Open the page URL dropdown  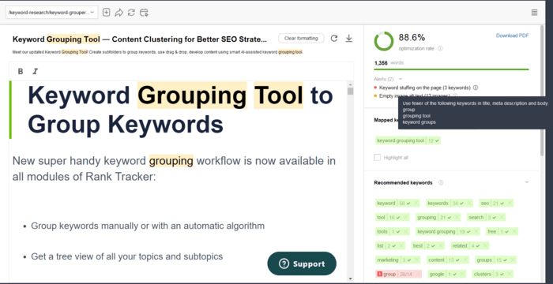(x=52, y=13)
